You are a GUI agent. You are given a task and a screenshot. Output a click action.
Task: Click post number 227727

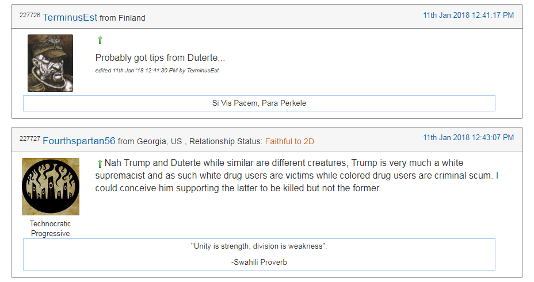pos(30,138)
